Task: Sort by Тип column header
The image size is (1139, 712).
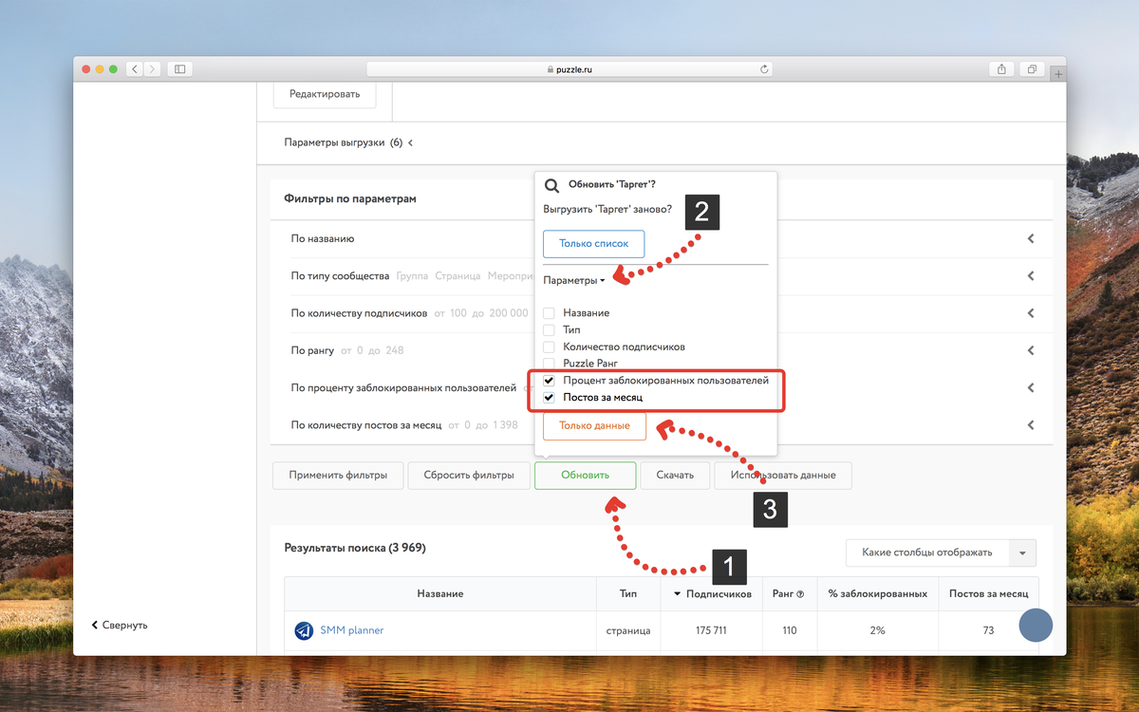Action: click(628, 594)
